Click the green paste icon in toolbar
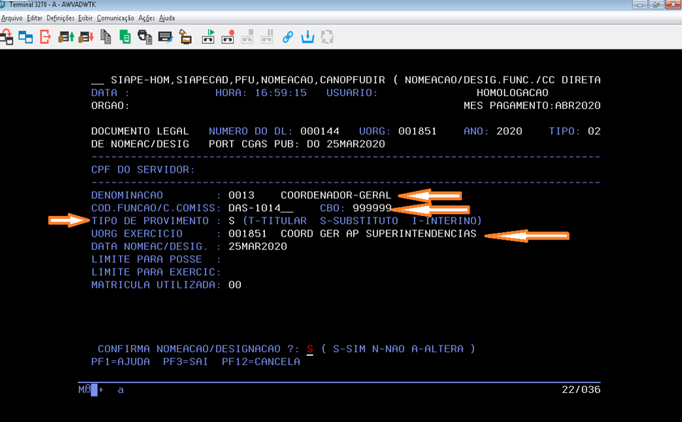This screenshot has width=682, height=422. 125,36
